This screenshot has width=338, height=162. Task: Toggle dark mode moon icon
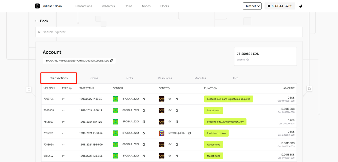point(301,6)
